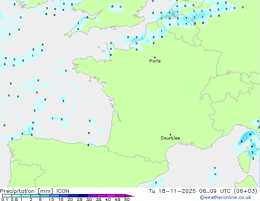Pick the legend swatch between 15 and 20
Image resolution: width=260 pixels, height=201 pixels.
pyautogui.click(x=64, y=196)
